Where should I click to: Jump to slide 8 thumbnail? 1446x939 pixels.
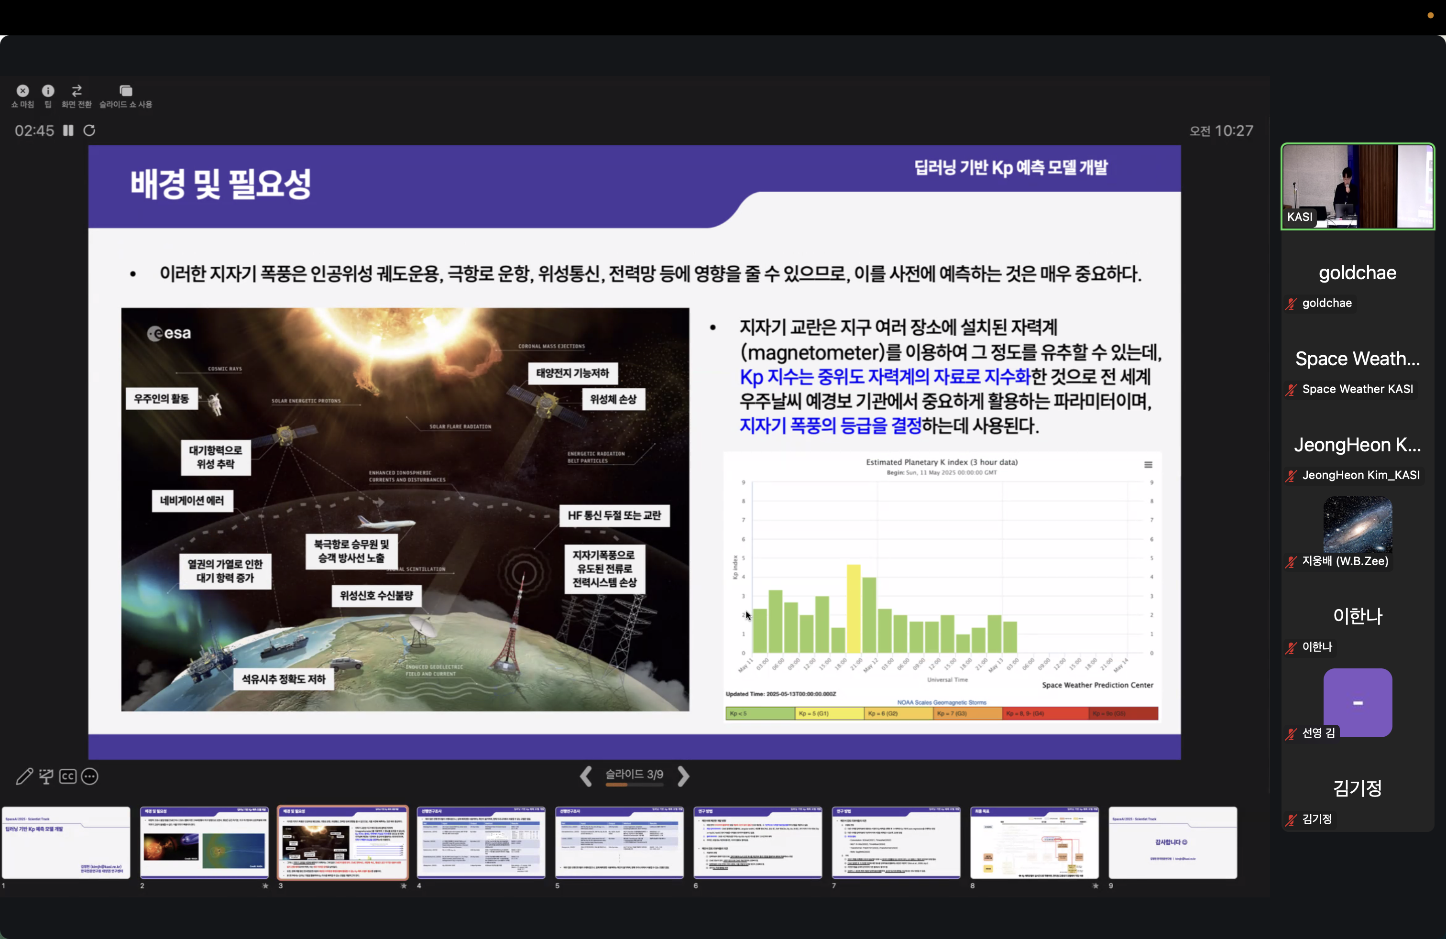[x=1035, y=842]
